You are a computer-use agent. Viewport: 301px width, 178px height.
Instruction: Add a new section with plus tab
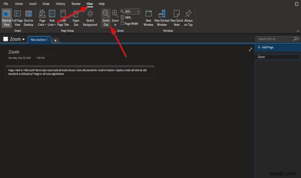pos(55,40)
